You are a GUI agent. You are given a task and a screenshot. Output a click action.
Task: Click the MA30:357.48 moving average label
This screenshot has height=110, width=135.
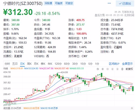coord(62,69)
